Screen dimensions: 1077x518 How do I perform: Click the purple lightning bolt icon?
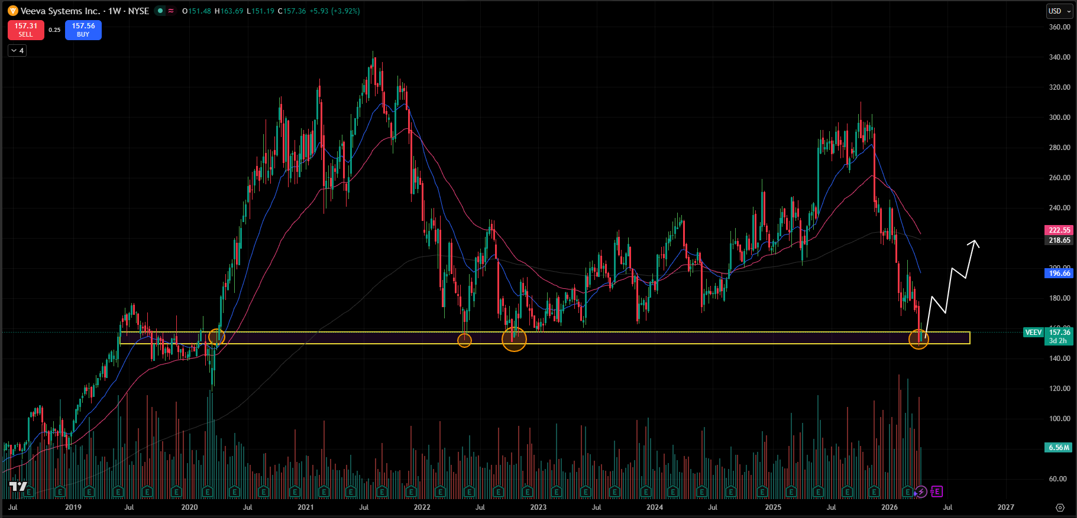[x=921, y=491]
